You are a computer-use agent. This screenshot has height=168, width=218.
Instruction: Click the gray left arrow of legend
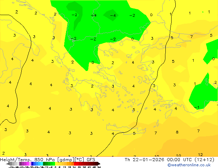[x=8, y=164]
